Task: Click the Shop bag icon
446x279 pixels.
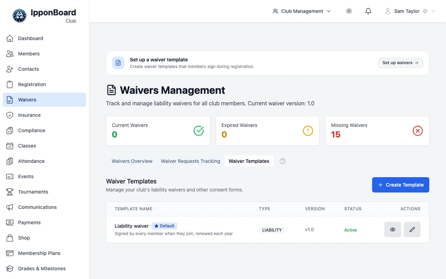Action: click(10, 238)
